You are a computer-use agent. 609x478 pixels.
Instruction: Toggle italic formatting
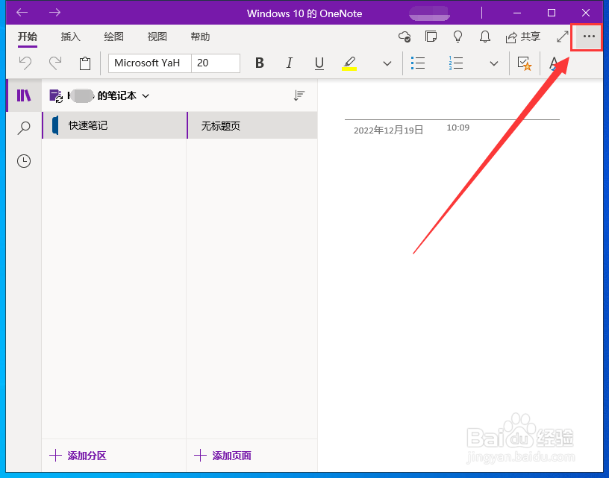pyautogui.click(x=290, y=63)
